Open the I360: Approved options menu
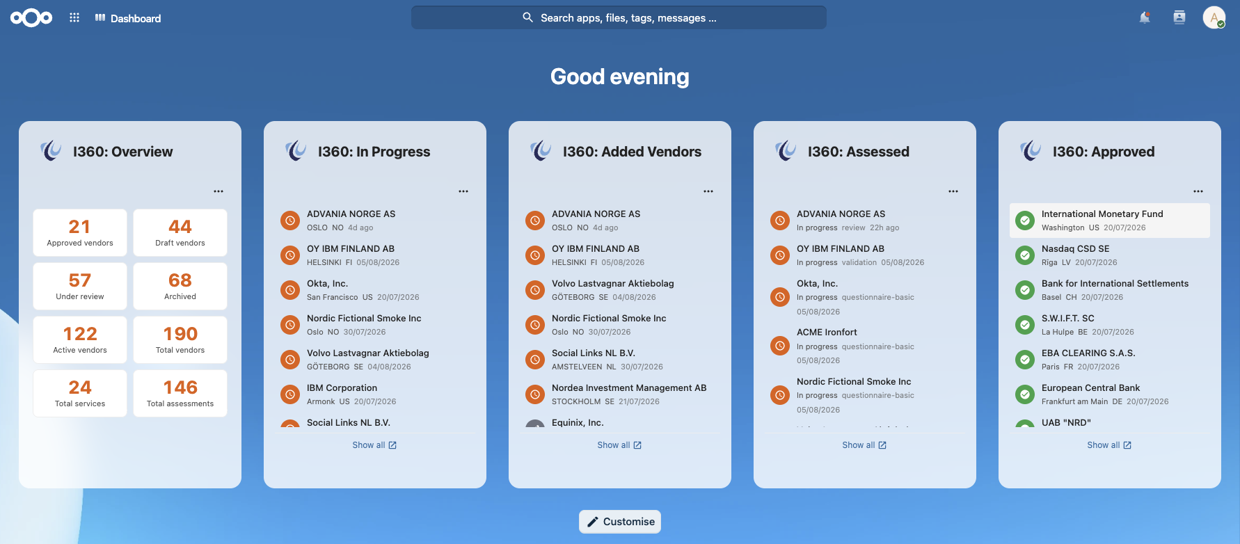This screenshot has height=544, width=1240. tap(1198, 191)
